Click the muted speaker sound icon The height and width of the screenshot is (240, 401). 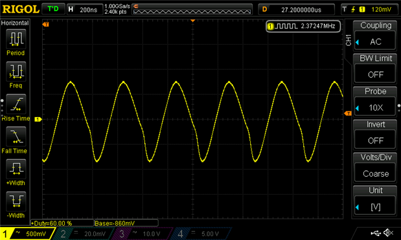coord(389,233)
